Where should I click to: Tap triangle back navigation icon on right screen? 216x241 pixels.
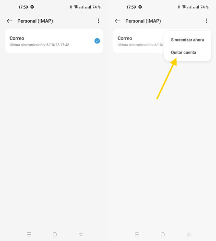point(189,234)
